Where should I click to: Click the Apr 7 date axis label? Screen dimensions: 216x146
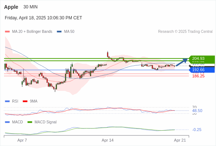22,140
